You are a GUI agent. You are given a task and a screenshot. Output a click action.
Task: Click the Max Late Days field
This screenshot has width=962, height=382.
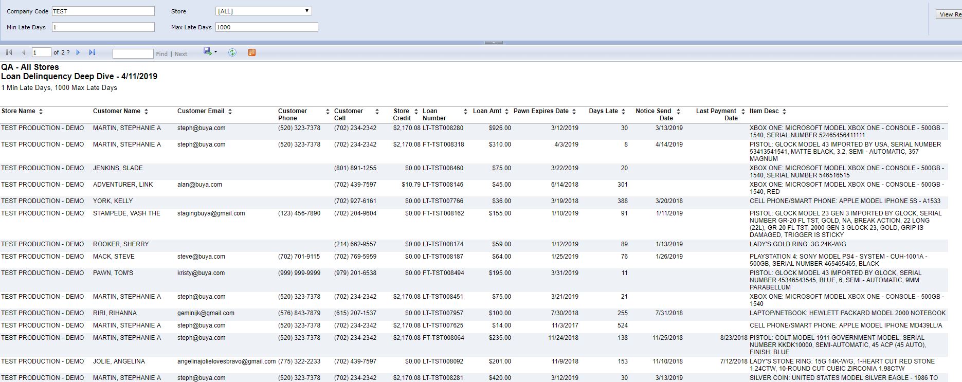click(266, 27)
